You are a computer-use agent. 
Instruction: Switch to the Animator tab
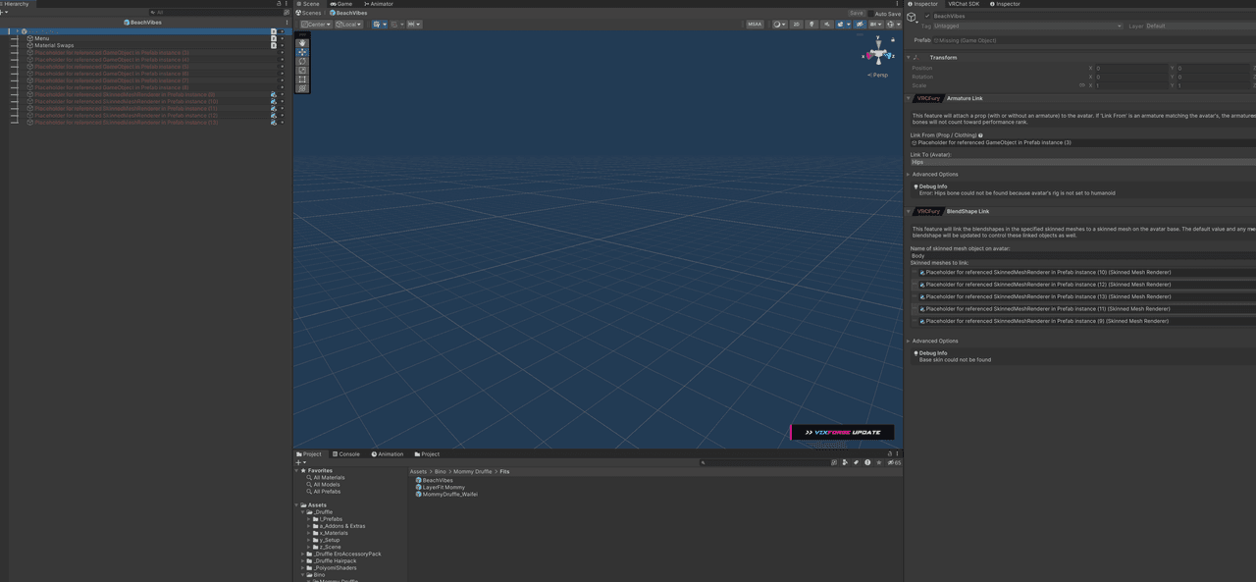378,4
